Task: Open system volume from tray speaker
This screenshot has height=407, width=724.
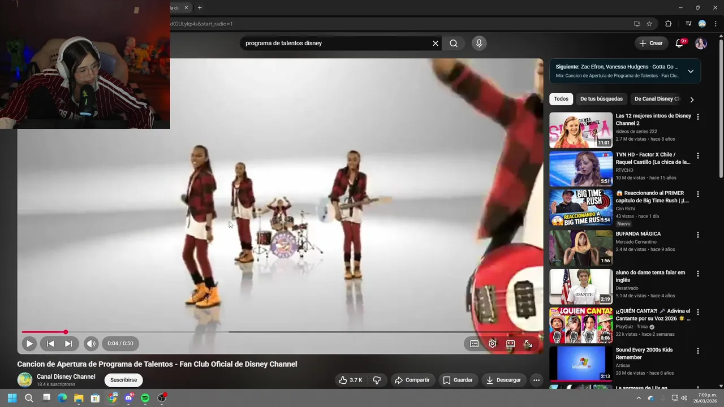Action: [x=684, y=398]
